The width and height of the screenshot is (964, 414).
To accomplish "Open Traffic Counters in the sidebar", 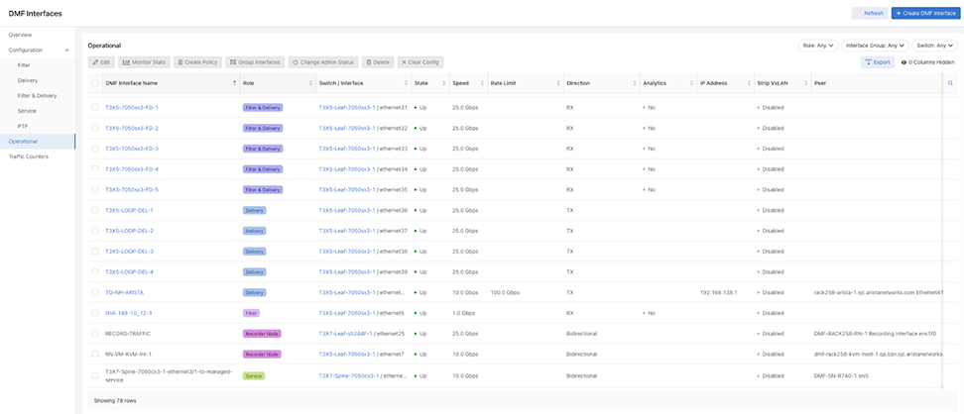I will tap(28, 156).
